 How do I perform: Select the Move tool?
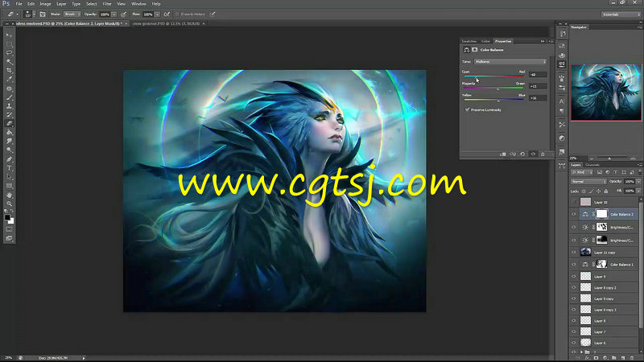pos(9,35)
